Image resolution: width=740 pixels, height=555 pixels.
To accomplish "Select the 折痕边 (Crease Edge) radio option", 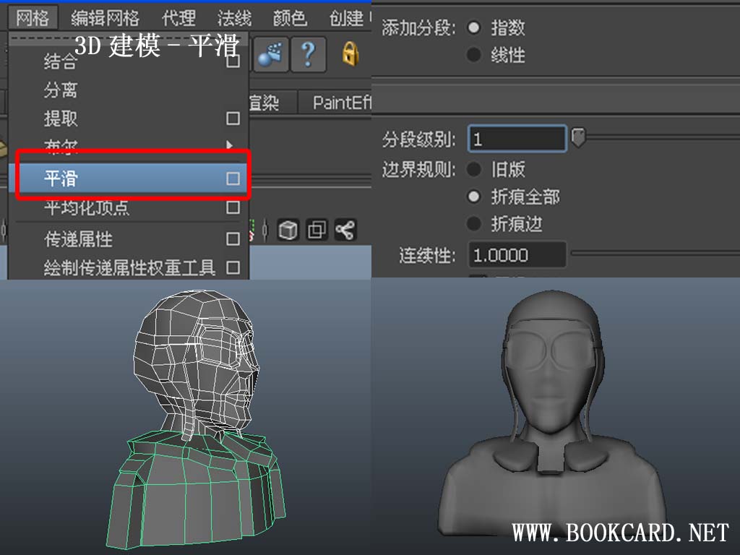I will click(474, 224).
